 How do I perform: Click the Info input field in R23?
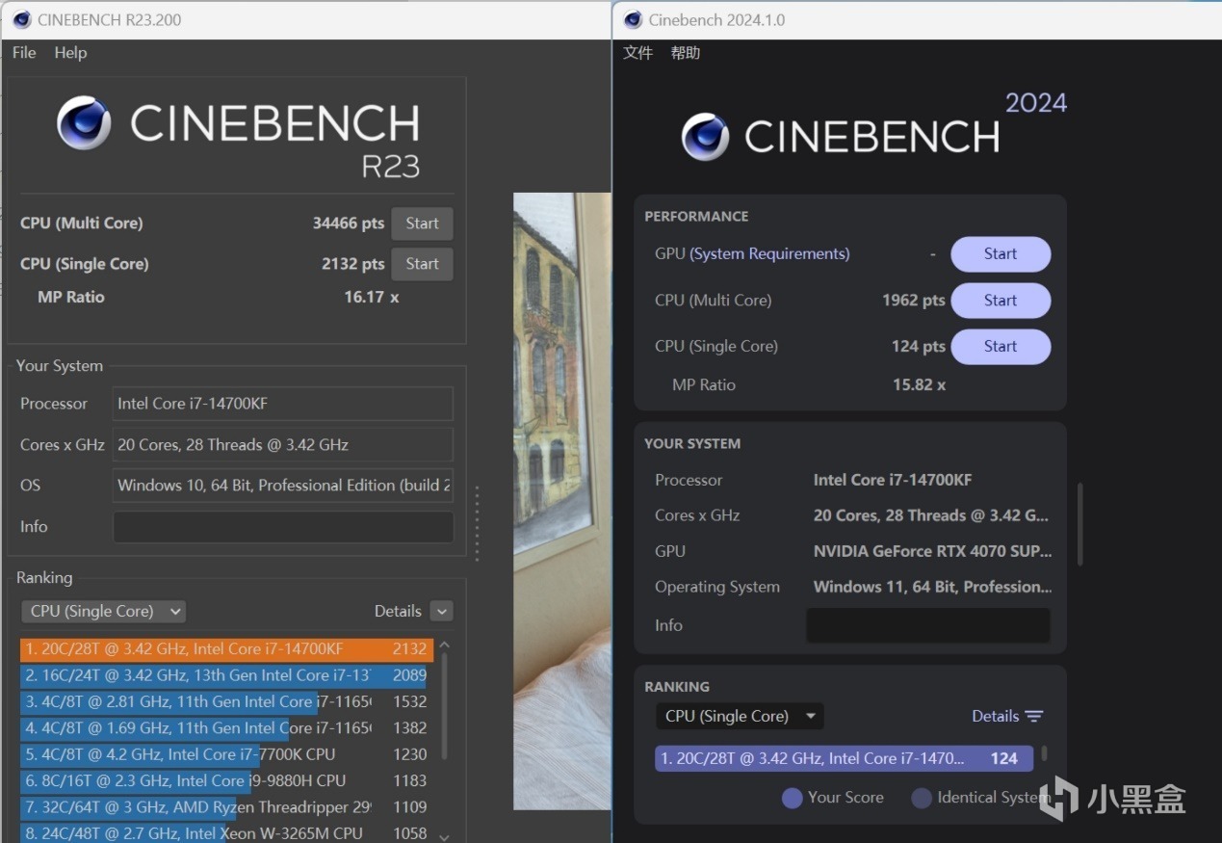coord(283,527)
